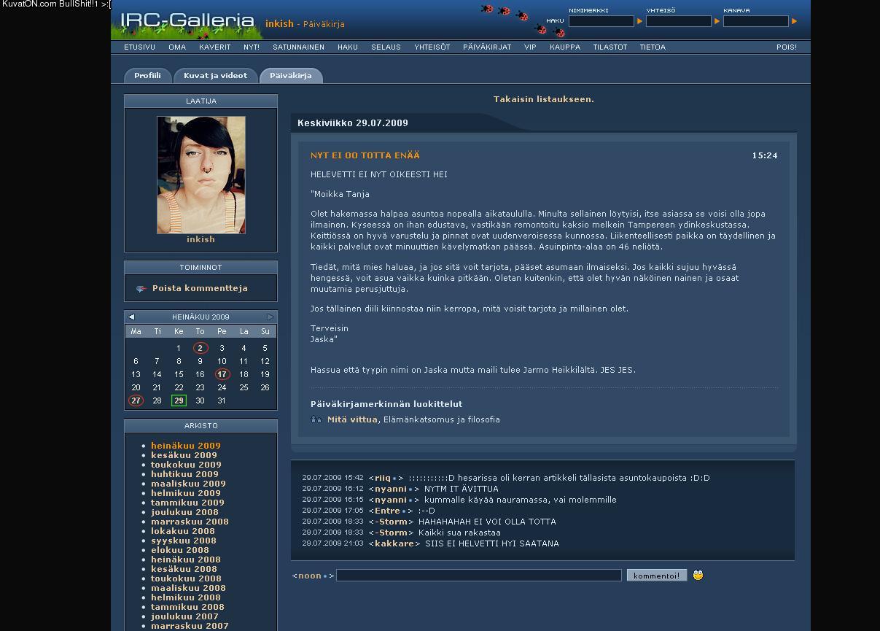Open maaliskuu 2009 archive
Image resolution: width=880 pixels, height=631 pixels.
[x=188, y=484]
